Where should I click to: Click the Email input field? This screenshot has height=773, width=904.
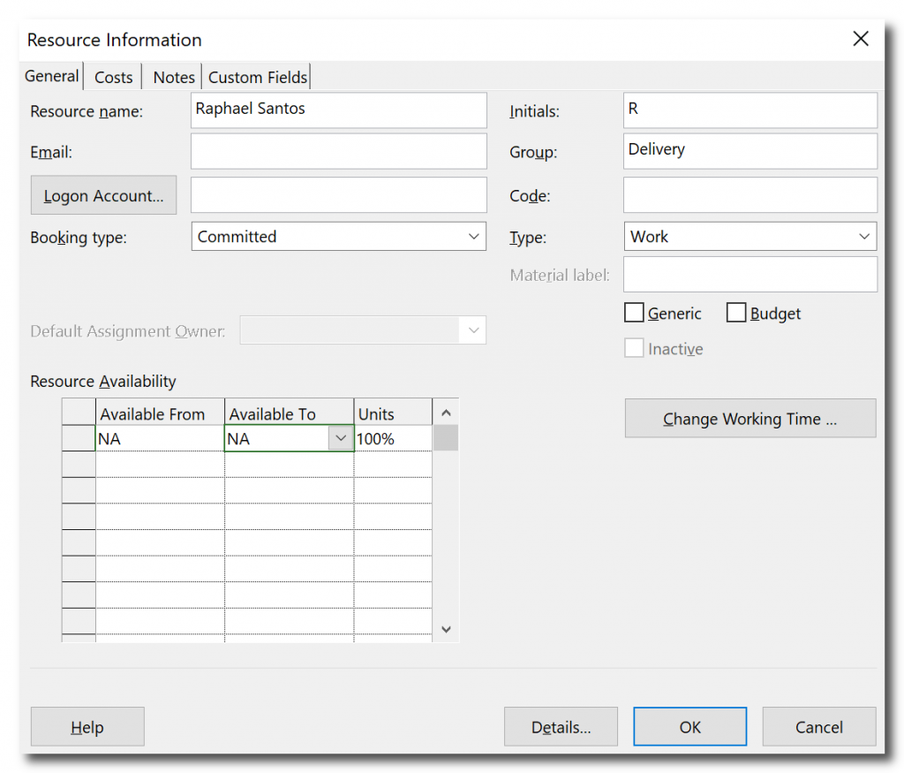[338, 151]
